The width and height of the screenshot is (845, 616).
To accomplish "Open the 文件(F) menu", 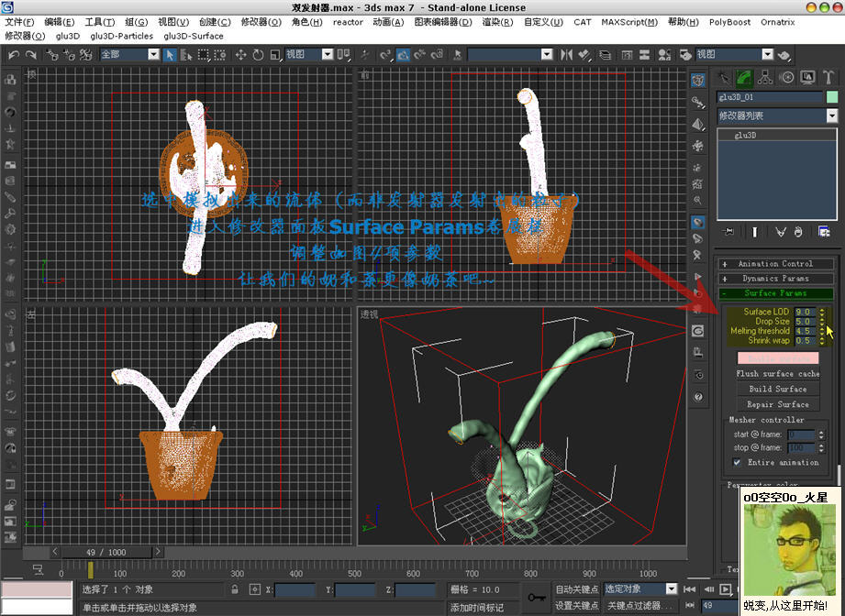I will 19,22.
